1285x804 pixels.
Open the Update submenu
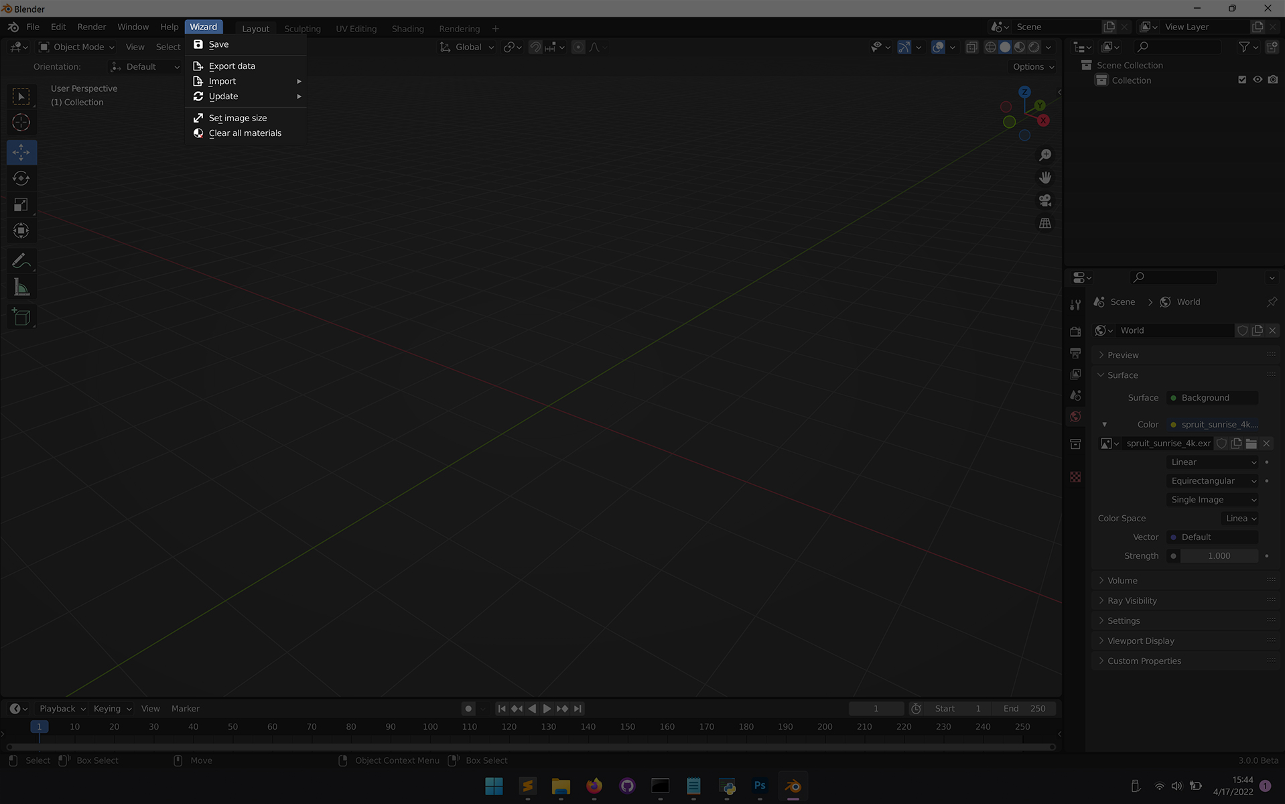pos(246,96)
